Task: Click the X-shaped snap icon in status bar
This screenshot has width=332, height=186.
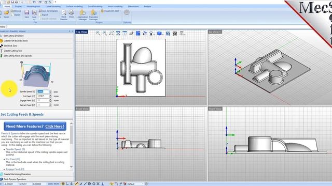Action: tap(98, 184)
